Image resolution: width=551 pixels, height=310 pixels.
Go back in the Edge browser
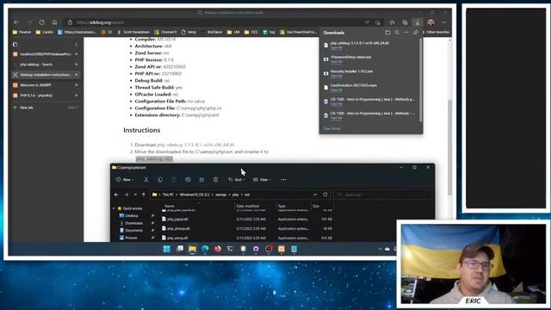pos(16,22)
